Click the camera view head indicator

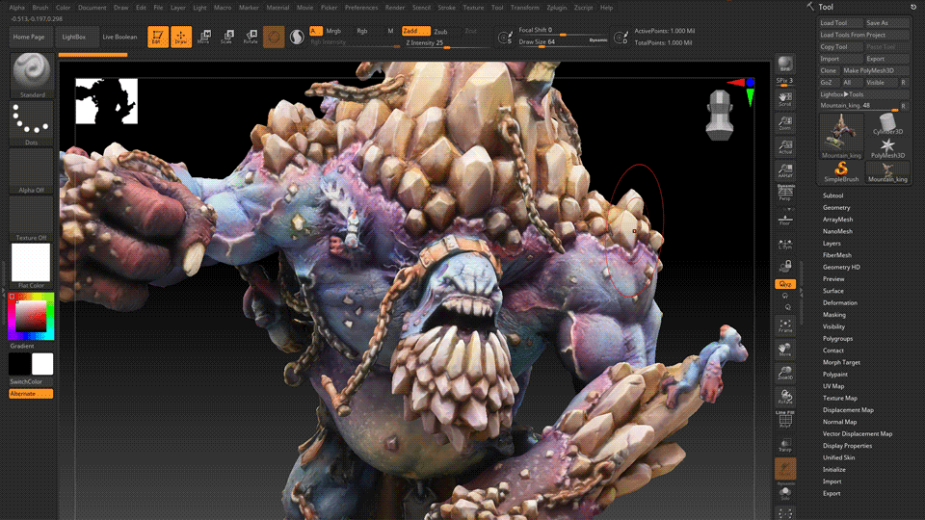coord(720,115)
